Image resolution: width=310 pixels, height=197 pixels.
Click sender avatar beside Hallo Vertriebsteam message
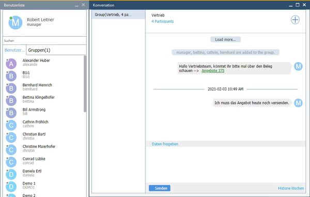click(x=298, y=66)
